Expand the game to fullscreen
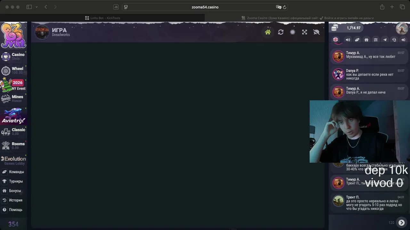Screen dimensions: 410x230 [x=304, y=32]
